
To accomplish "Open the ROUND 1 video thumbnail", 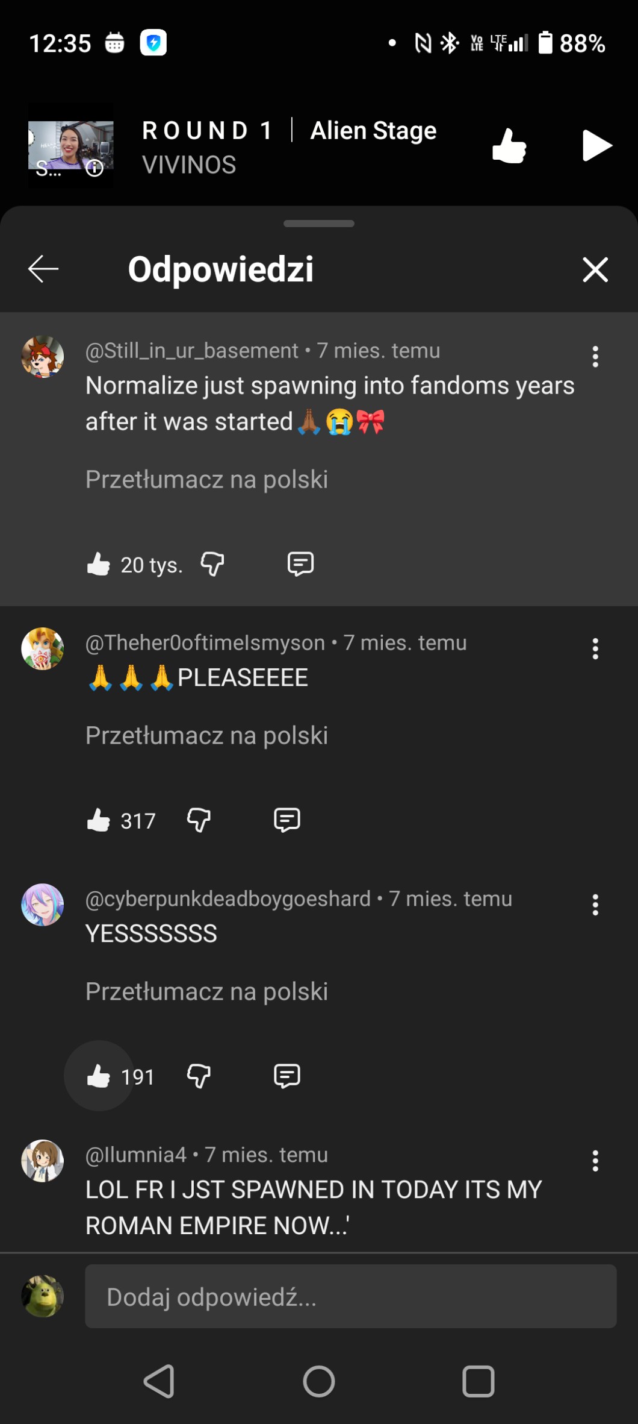I will (71, 146).
